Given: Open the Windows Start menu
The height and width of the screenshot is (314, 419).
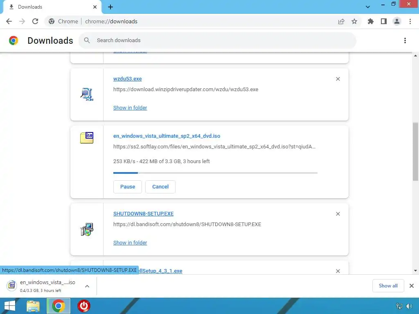Looking at the screenshot, I should pos(10,306).
